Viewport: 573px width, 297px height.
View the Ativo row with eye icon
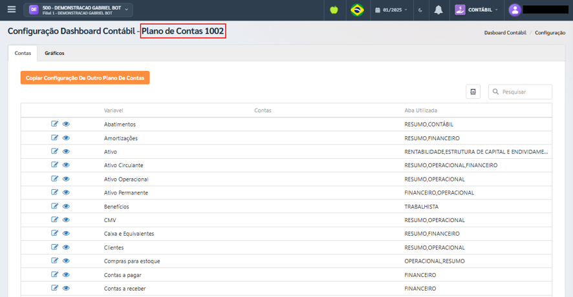[66, 152]
